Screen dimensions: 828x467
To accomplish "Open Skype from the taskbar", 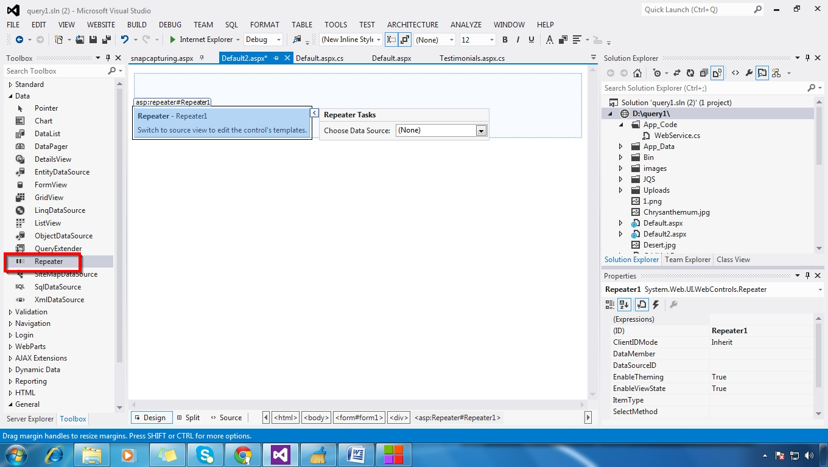I will pos(205,454).
